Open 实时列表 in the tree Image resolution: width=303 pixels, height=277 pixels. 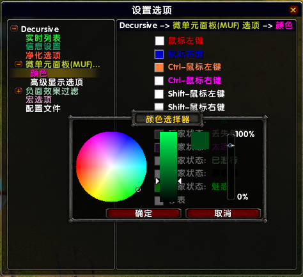(x=43, y=38)
